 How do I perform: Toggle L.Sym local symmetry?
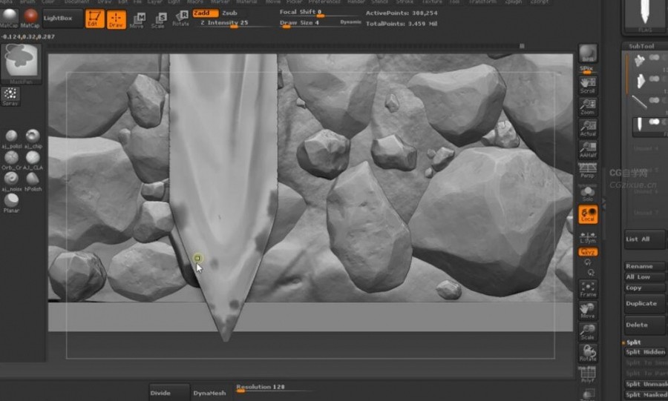(588, 237)
